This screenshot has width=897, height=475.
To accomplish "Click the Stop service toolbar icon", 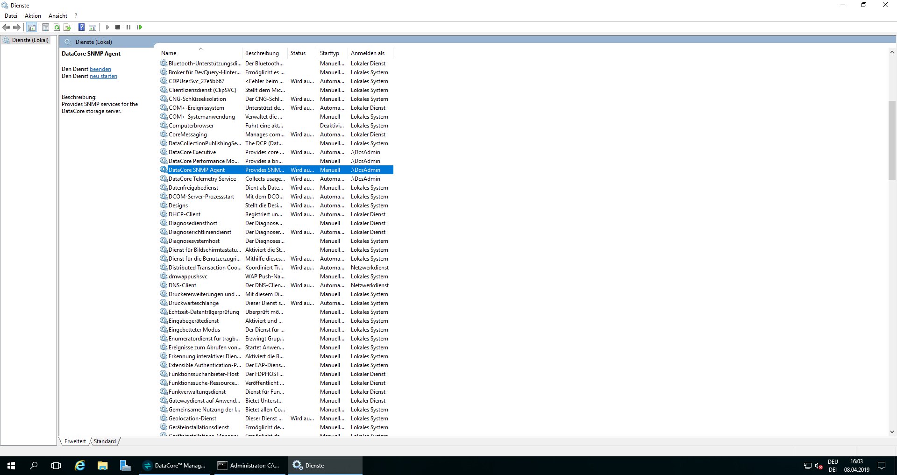I will point(118,27).
